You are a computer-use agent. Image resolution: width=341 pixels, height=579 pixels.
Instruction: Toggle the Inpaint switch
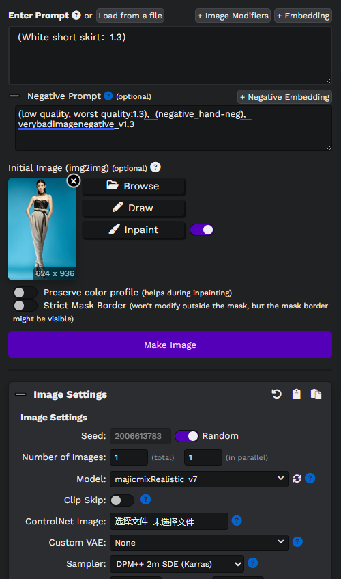[x=202, y=230]
